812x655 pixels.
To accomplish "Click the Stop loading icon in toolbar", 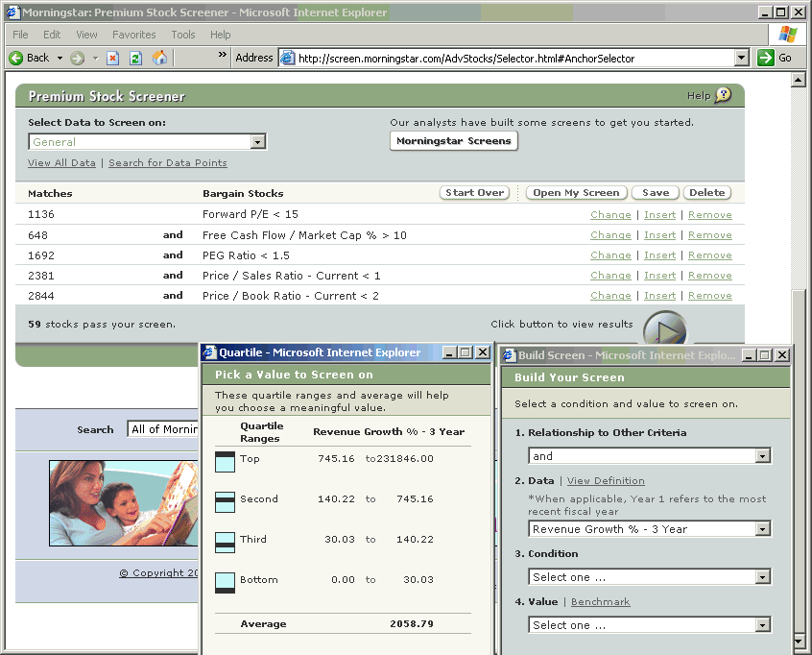I will click(x=113, y=58).
